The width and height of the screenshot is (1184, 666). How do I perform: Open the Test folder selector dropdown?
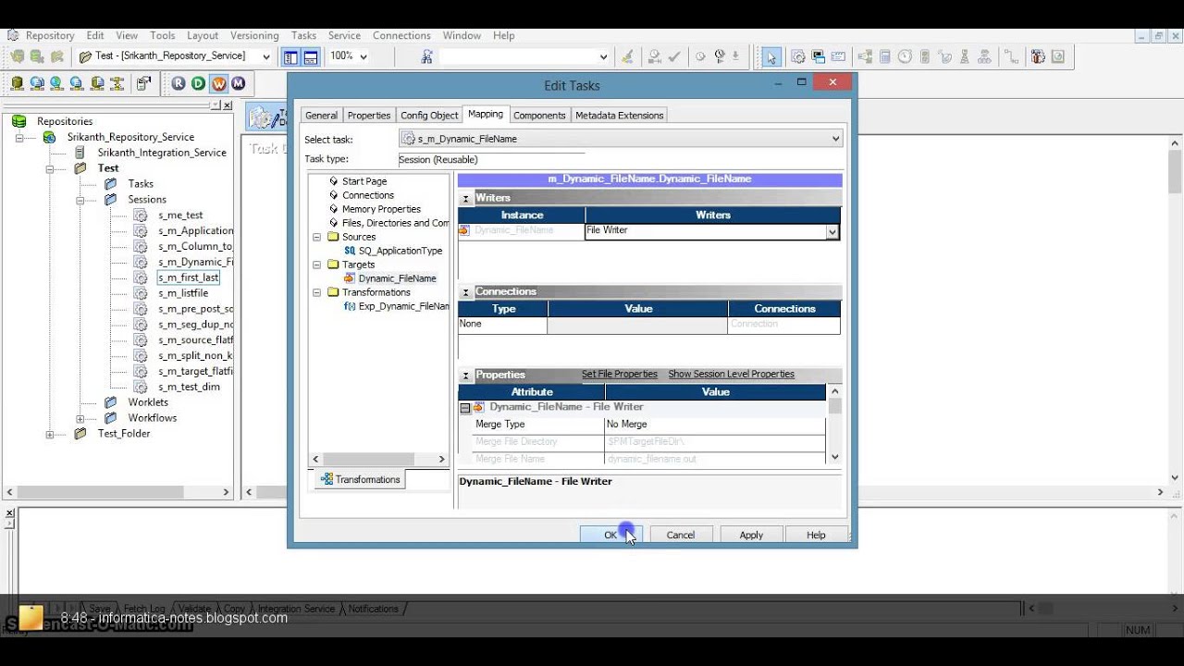click(266, 56)
